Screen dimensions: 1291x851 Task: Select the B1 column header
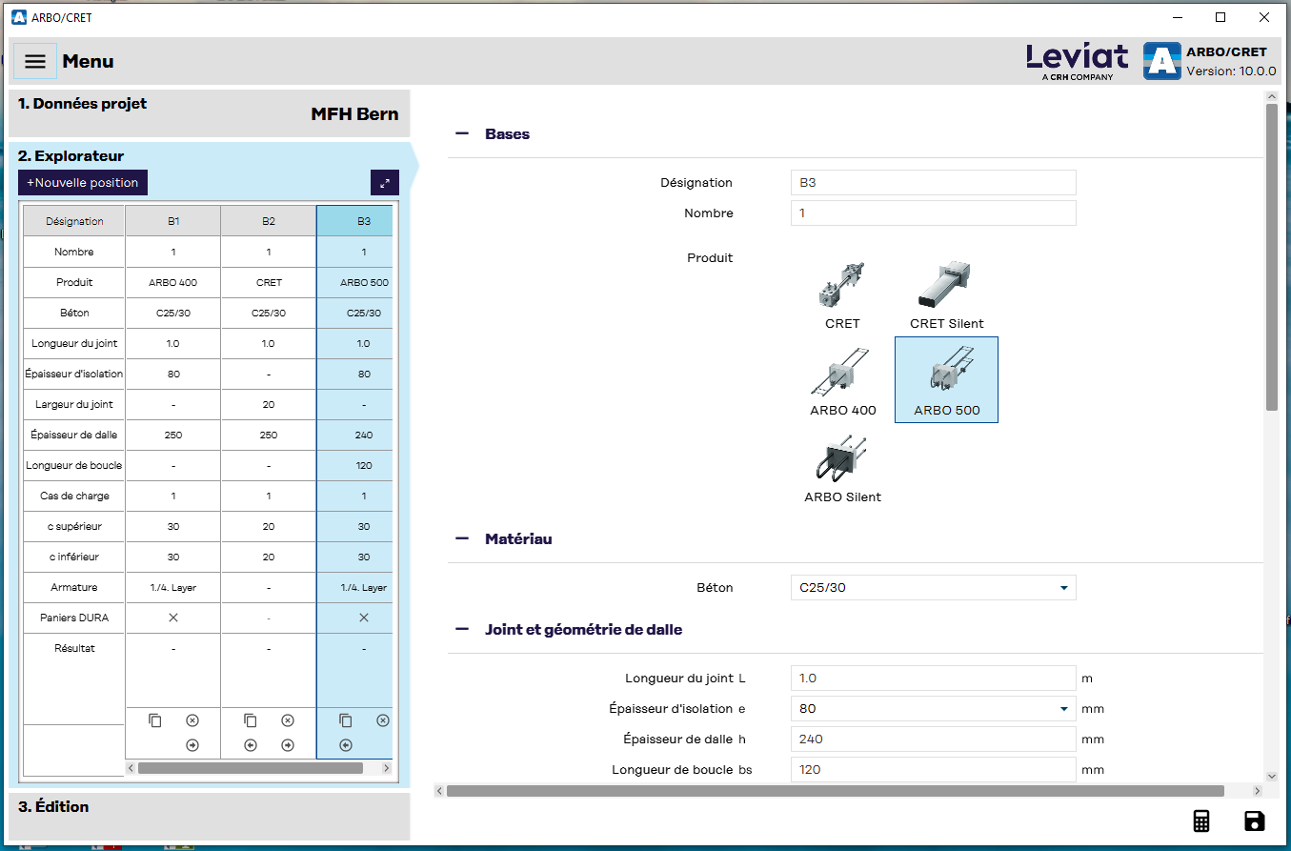173,221
